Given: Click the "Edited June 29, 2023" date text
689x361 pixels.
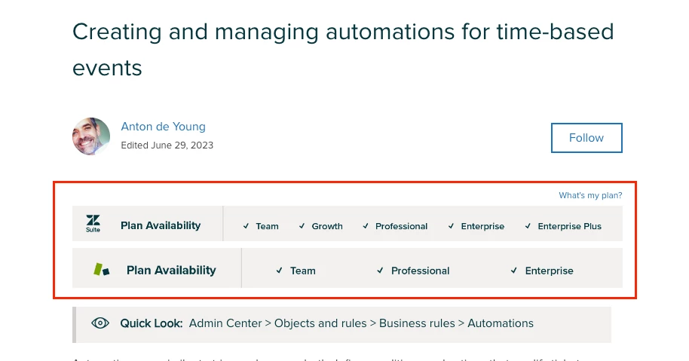Looking at the screenshot, I should [x=167, y=145].
